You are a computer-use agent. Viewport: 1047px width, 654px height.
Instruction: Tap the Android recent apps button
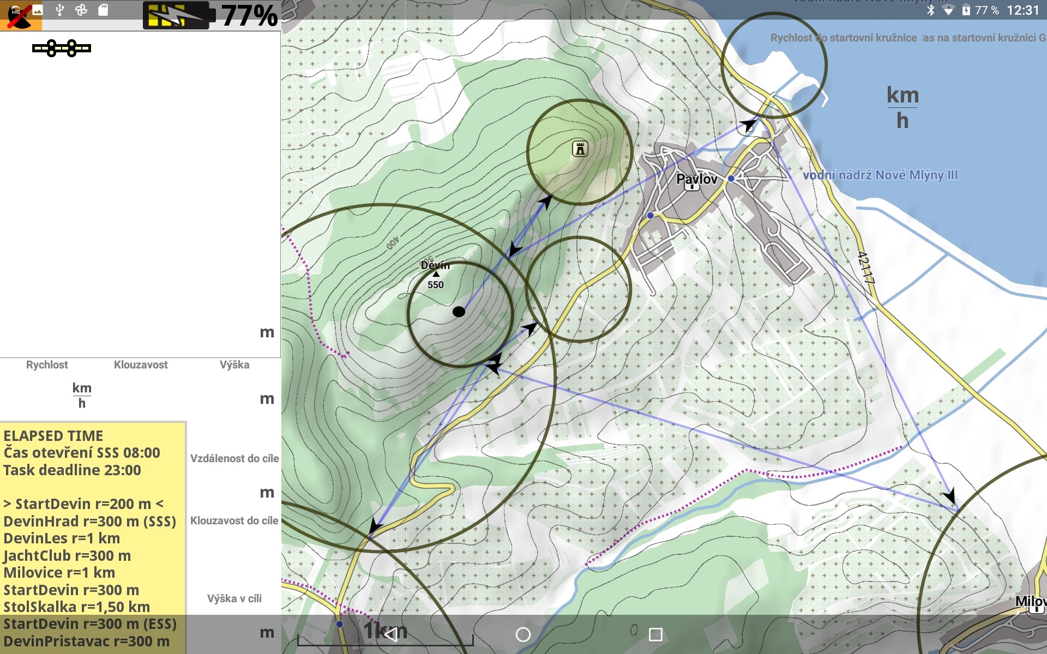point(655,634)
